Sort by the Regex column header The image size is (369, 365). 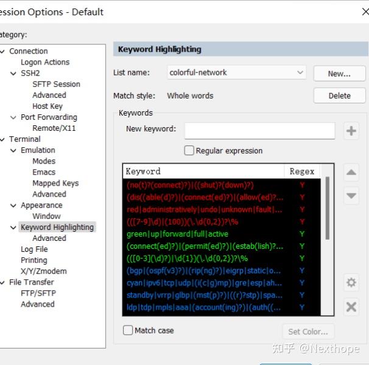pos(302,171)
